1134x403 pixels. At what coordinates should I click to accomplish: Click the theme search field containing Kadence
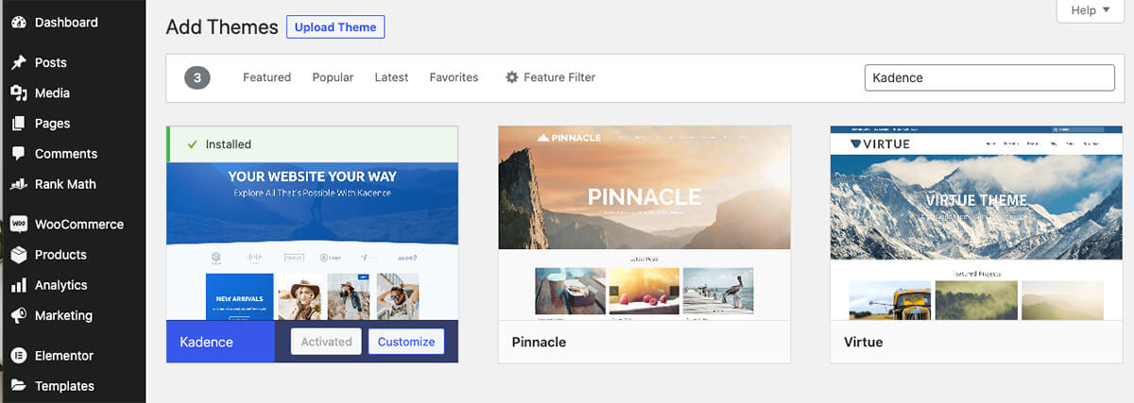[x=989, y=77]
